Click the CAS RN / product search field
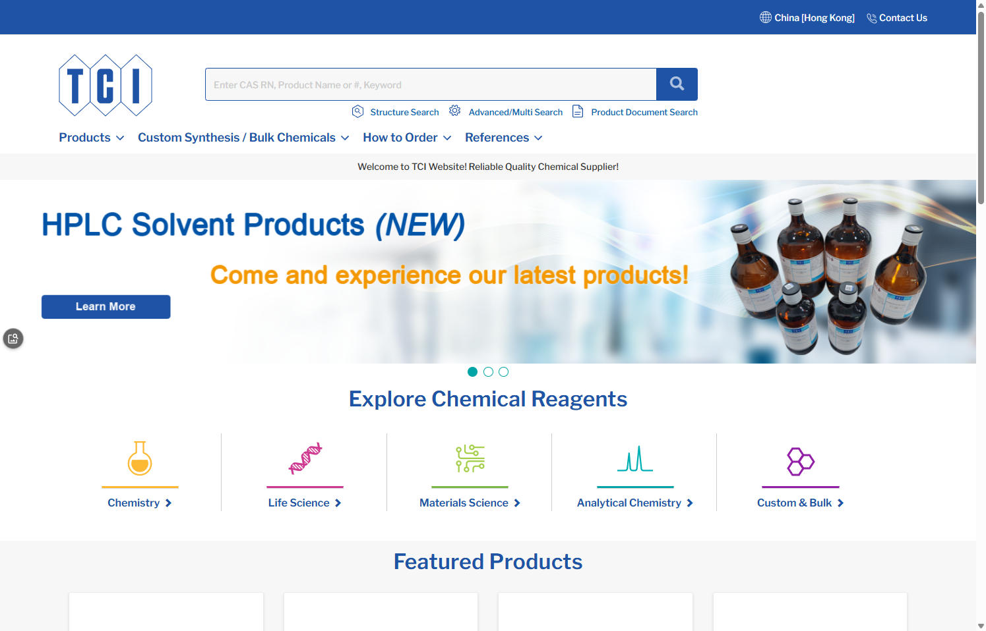 pyautogui.click(x=431, y=84)
